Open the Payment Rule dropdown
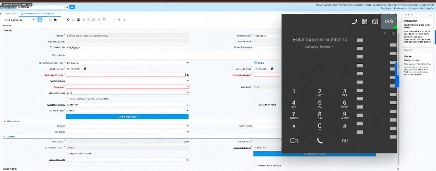Viewport: 436px width, 171px height. [188, 110]
